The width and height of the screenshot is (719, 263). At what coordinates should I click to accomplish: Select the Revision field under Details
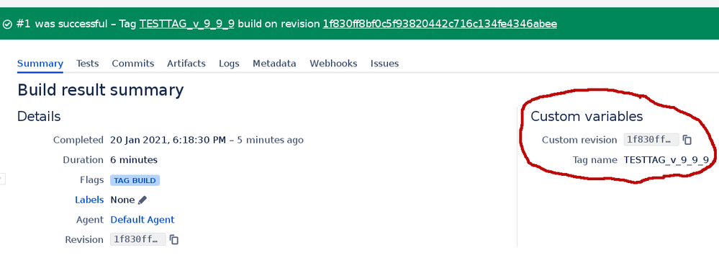138,240
